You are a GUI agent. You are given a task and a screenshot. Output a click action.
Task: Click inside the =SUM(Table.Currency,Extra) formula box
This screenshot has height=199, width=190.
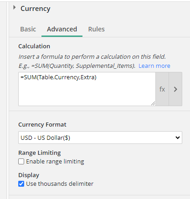tap(87, 89)
